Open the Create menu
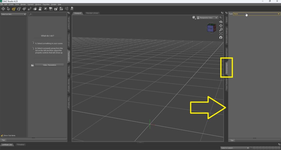The image size is (281, 150). point(11,4)
